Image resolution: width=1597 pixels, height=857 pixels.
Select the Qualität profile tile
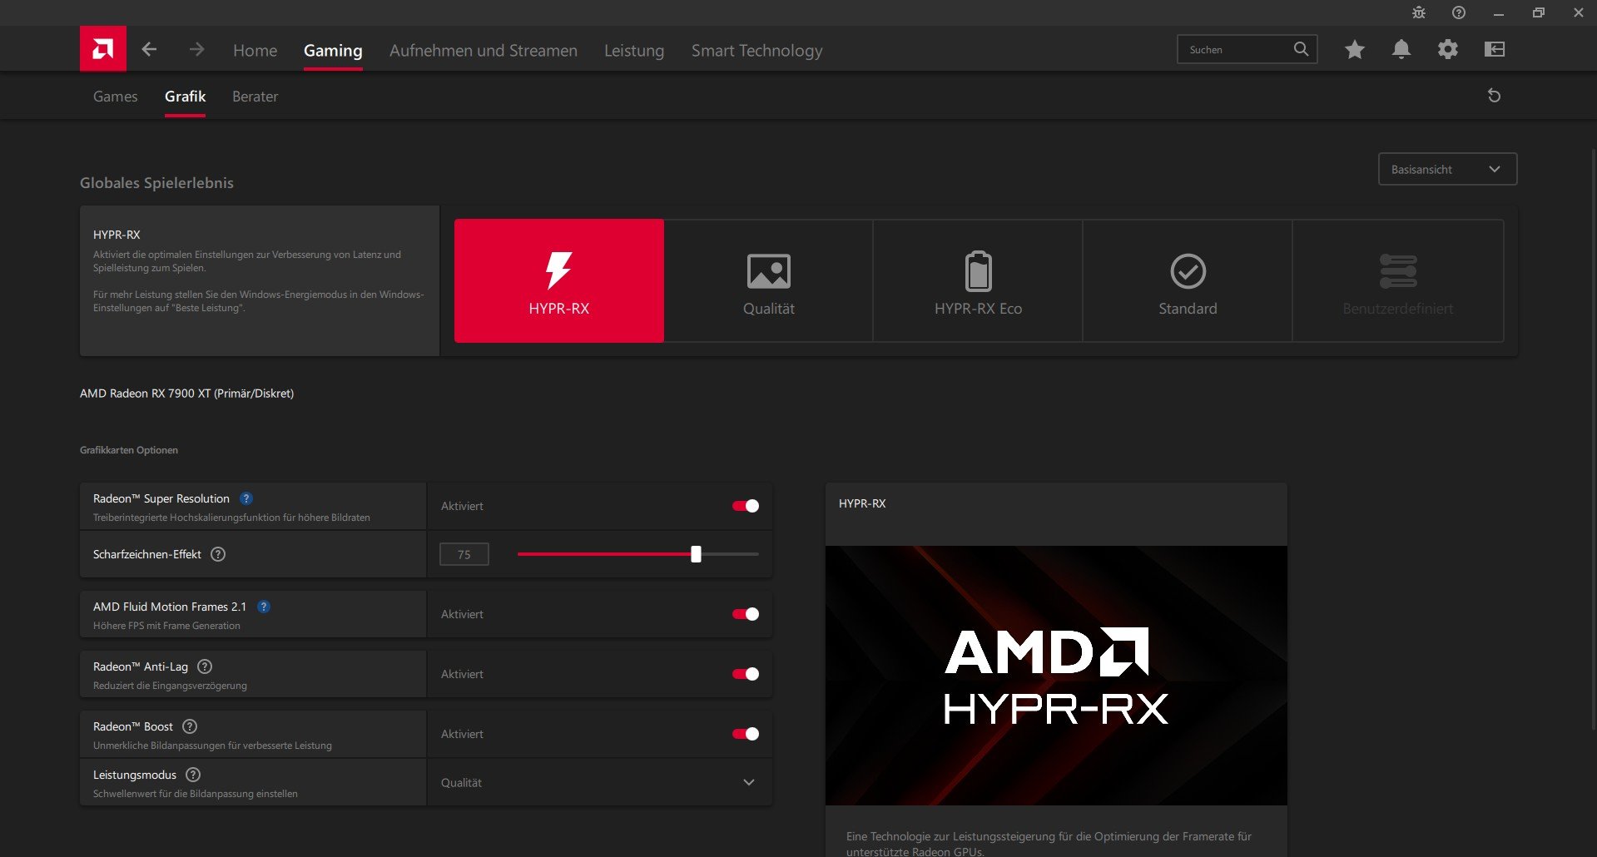point(769,281)
